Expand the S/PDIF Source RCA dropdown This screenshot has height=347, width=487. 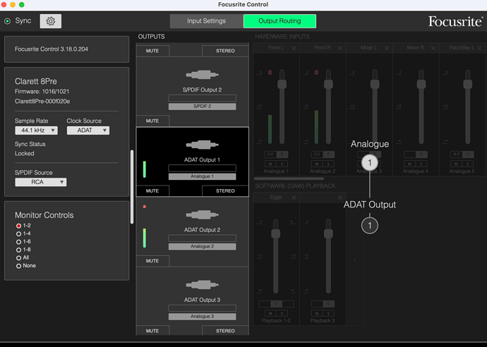(x=41, y=182)
